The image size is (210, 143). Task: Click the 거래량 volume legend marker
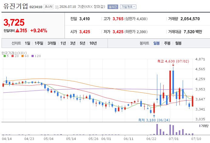tap(200, 126)
